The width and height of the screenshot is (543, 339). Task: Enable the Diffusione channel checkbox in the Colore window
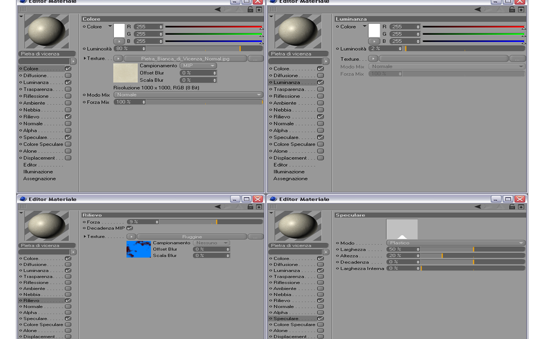point(68,75)
